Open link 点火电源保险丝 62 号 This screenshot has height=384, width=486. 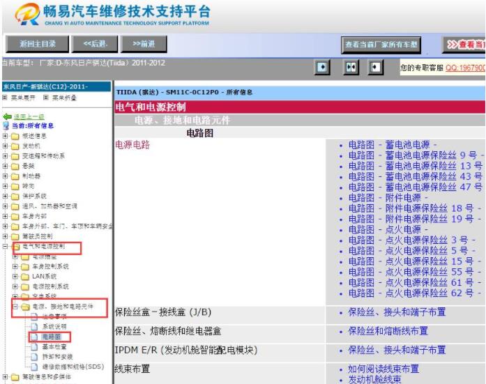(x=416, y=293)
